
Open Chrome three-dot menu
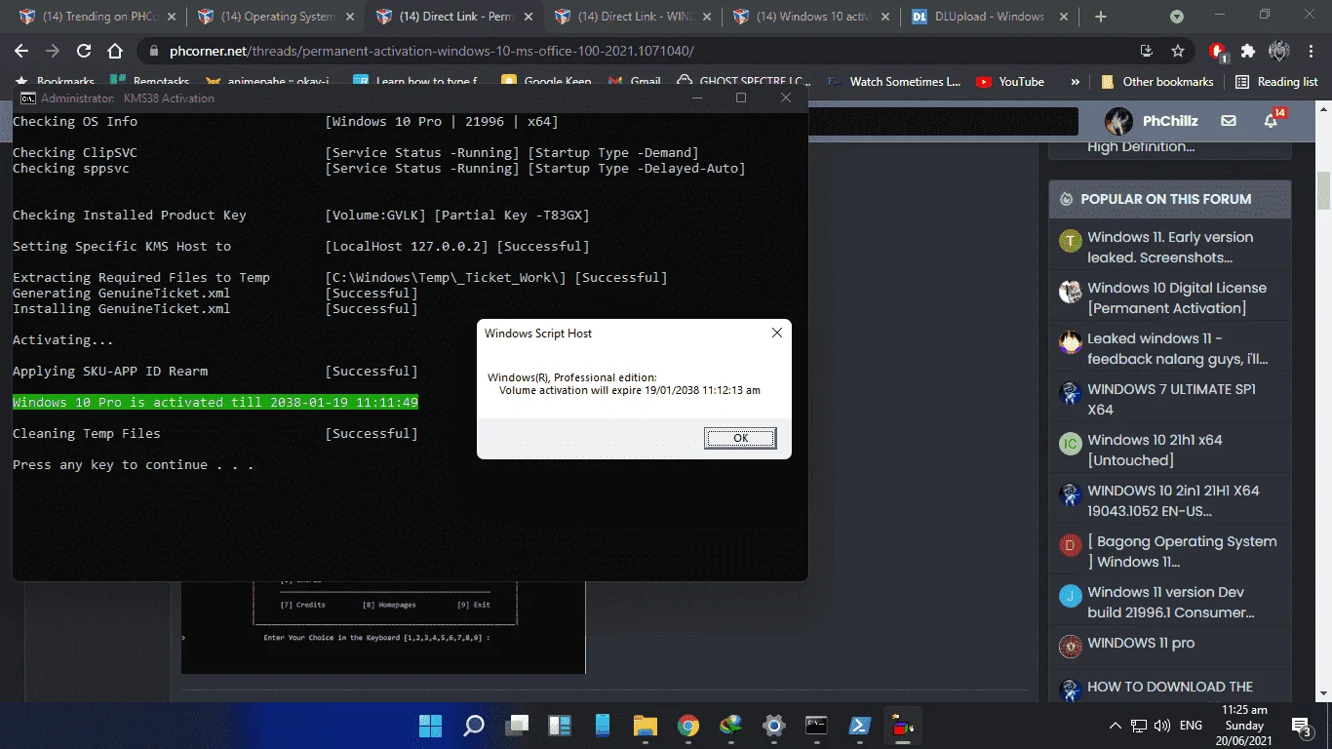pos(1310,51)
